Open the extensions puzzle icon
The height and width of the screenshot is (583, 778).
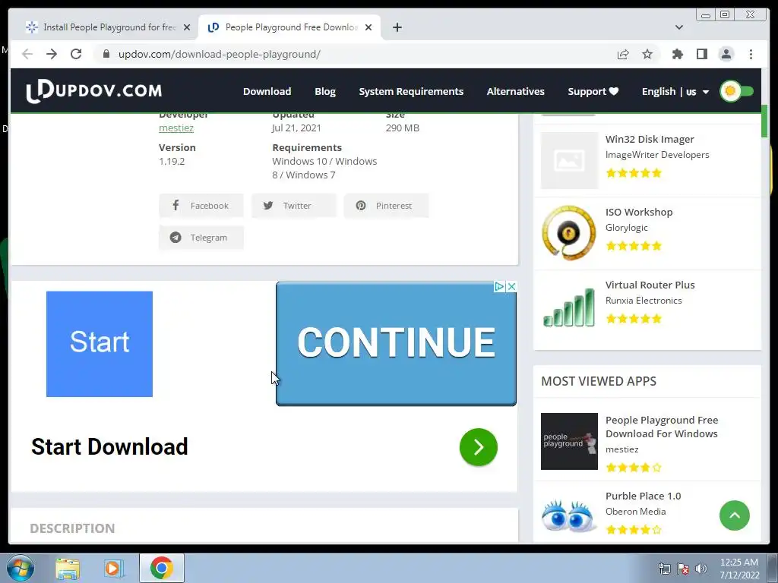(677, 54)
